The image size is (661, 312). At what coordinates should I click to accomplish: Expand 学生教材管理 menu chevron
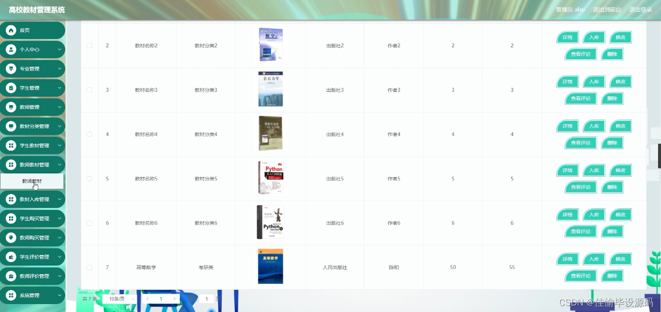[x=59, y=146]
